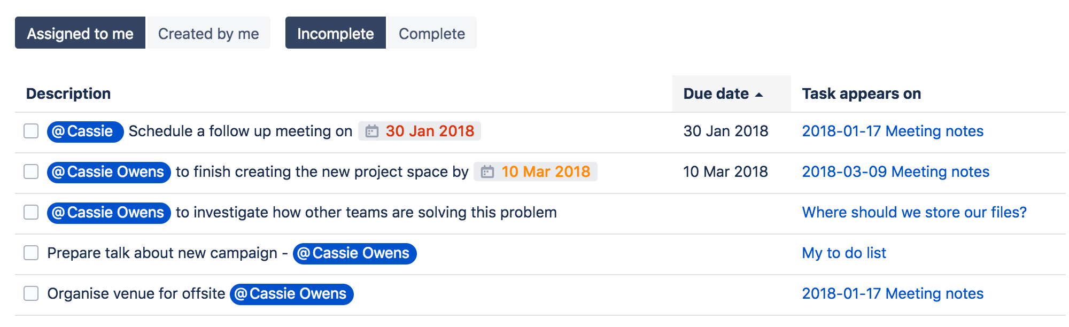This screenshot has width=1069, height=327.
Task: Check off 'Prepare talk about new campaign'
Action: [x=31, y=253]
